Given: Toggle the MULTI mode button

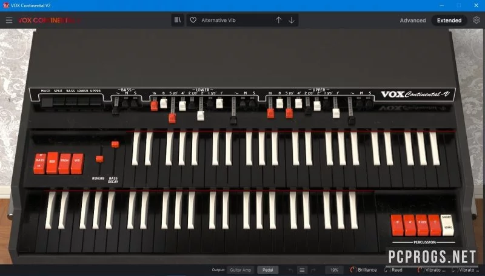Looking at the screenshot, I should pos(47,101).
